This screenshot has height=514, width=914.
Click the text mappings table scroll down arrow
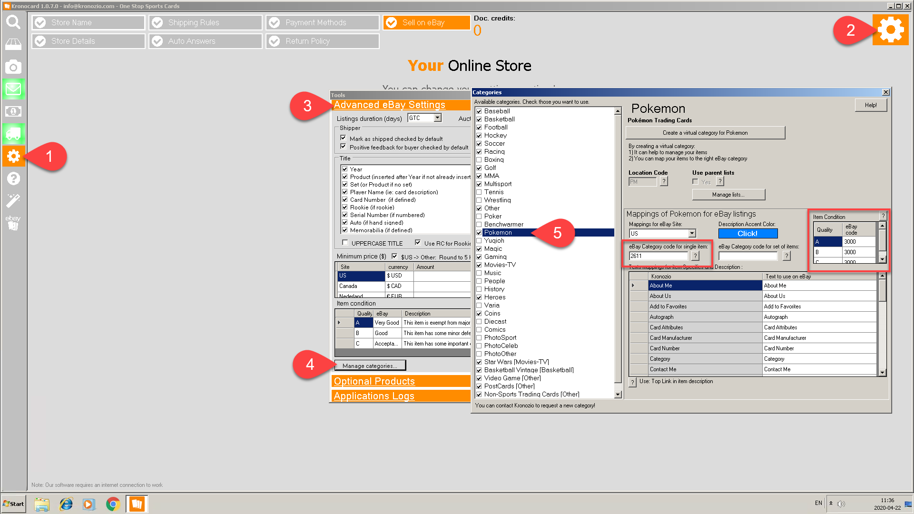pyautogui.click(x=882, y=373)
